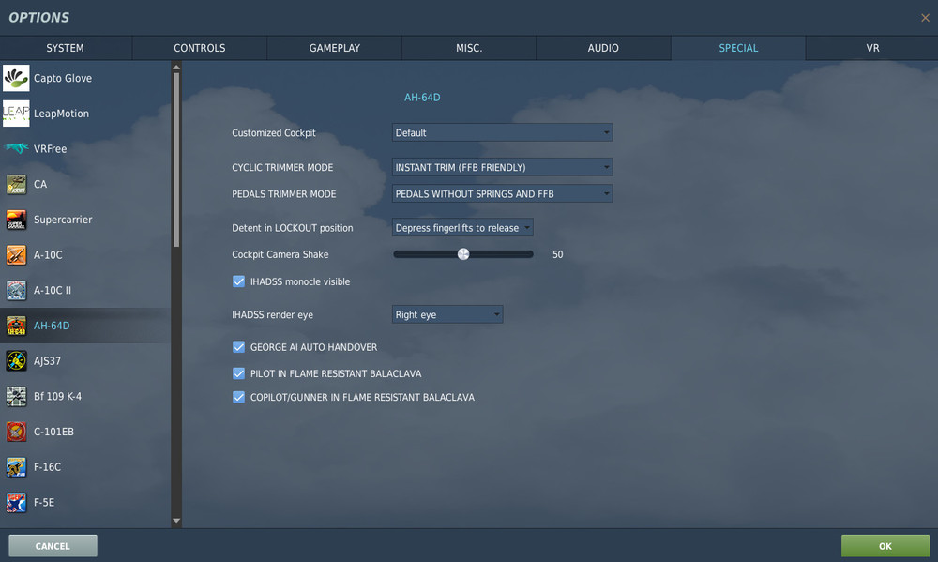
Task: Switch to the MISC. tab
Action: point(469,48)
